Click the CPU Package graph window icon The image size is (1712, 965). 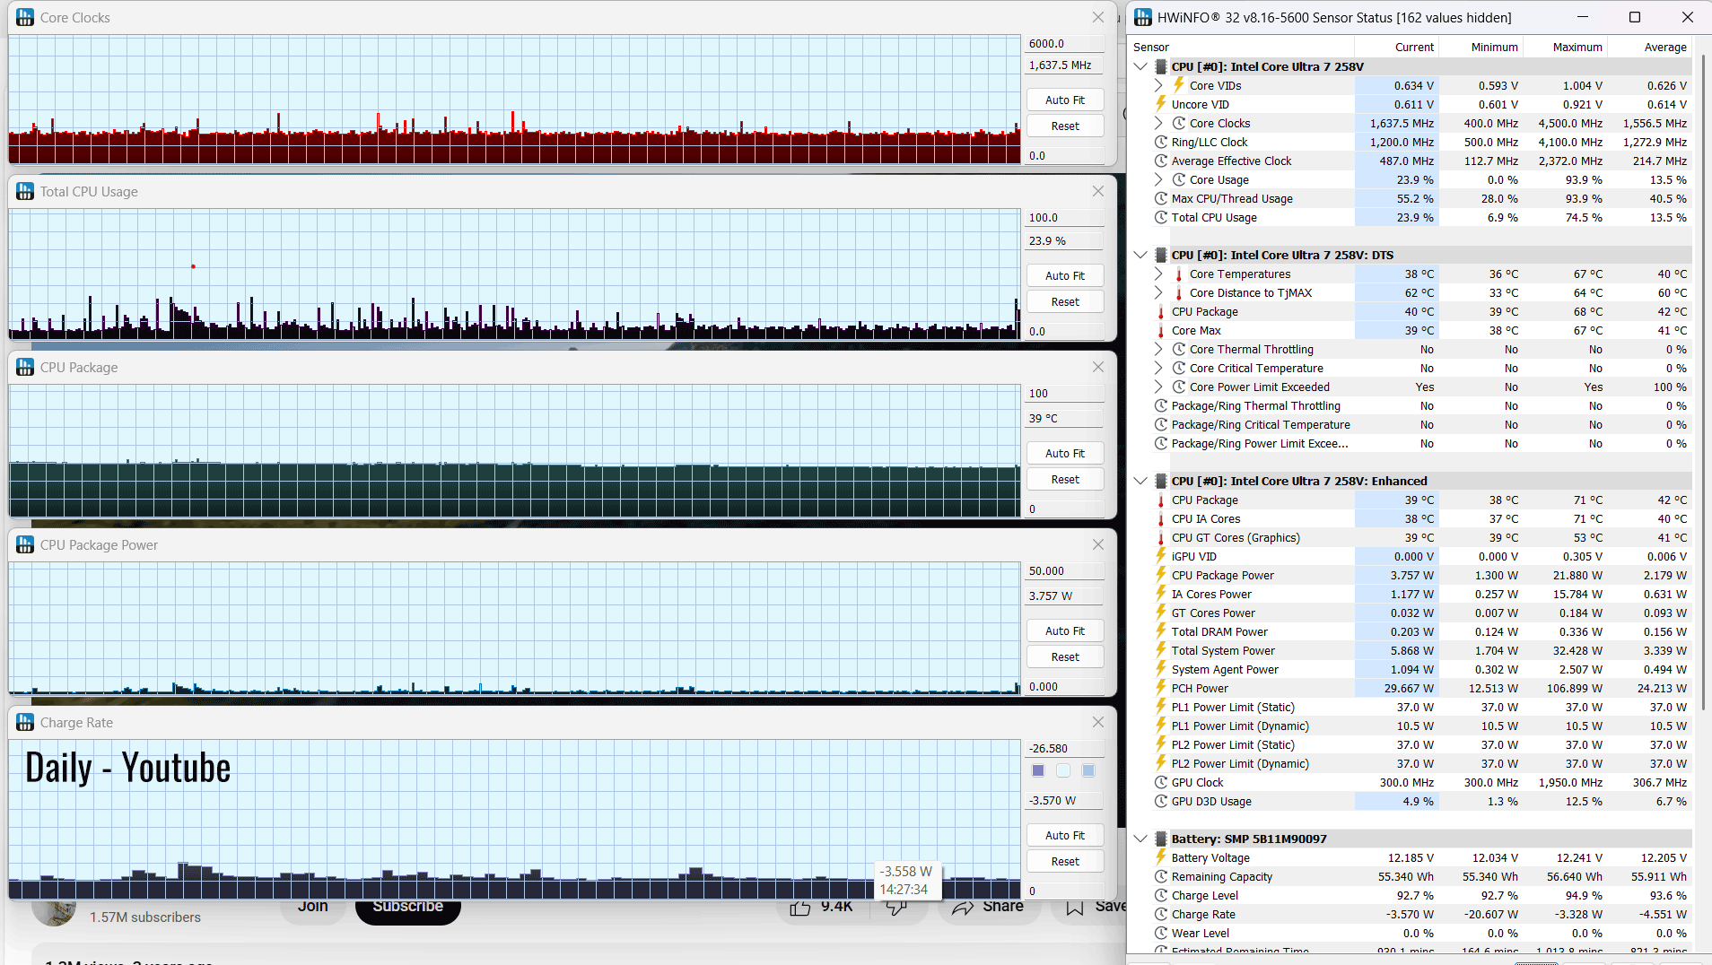coord(25,367)
